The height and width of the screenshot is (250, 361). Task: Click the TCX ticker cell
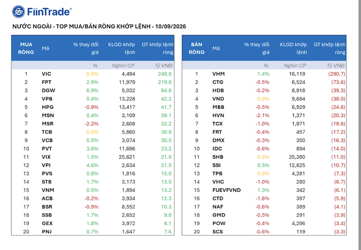coord(217,124)
